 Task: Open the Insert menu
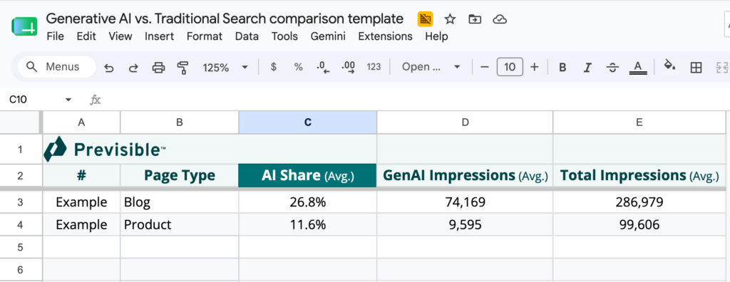159,36
